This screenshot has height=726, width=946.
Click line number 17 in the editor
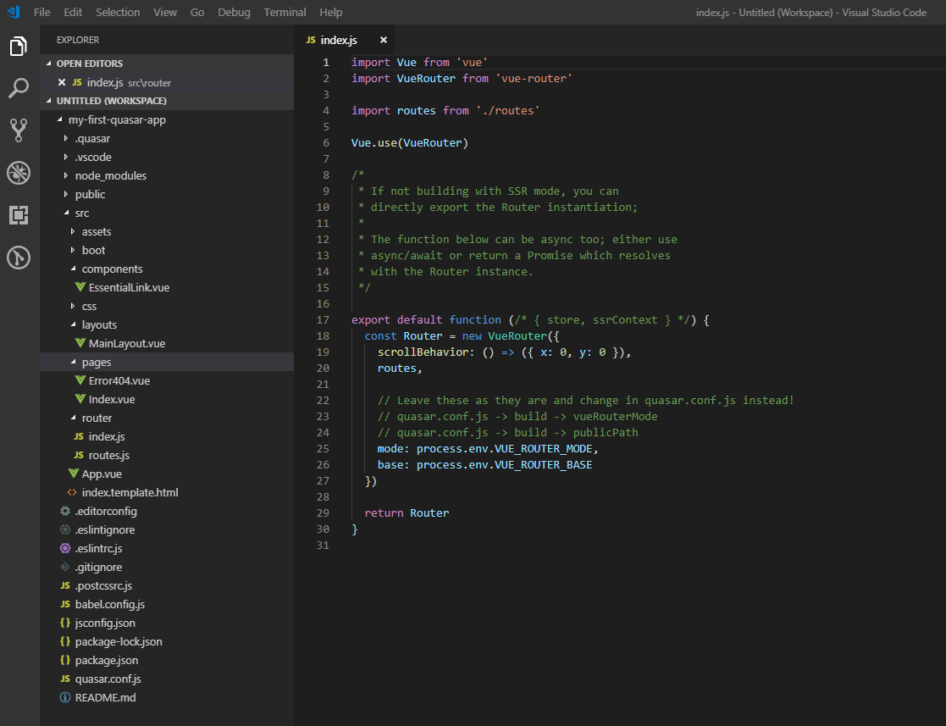pyautogui.click(x=323, y=319)
